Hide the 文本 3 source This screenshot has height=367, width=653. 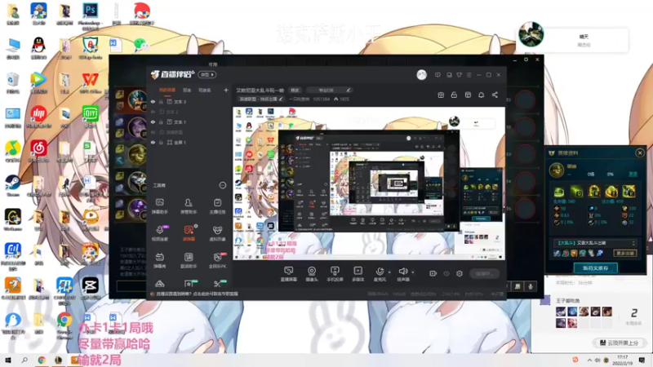coord(153,101)
